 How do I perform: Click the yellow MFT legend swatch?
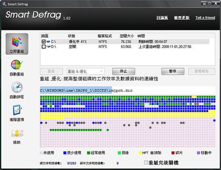click(140, 153)
